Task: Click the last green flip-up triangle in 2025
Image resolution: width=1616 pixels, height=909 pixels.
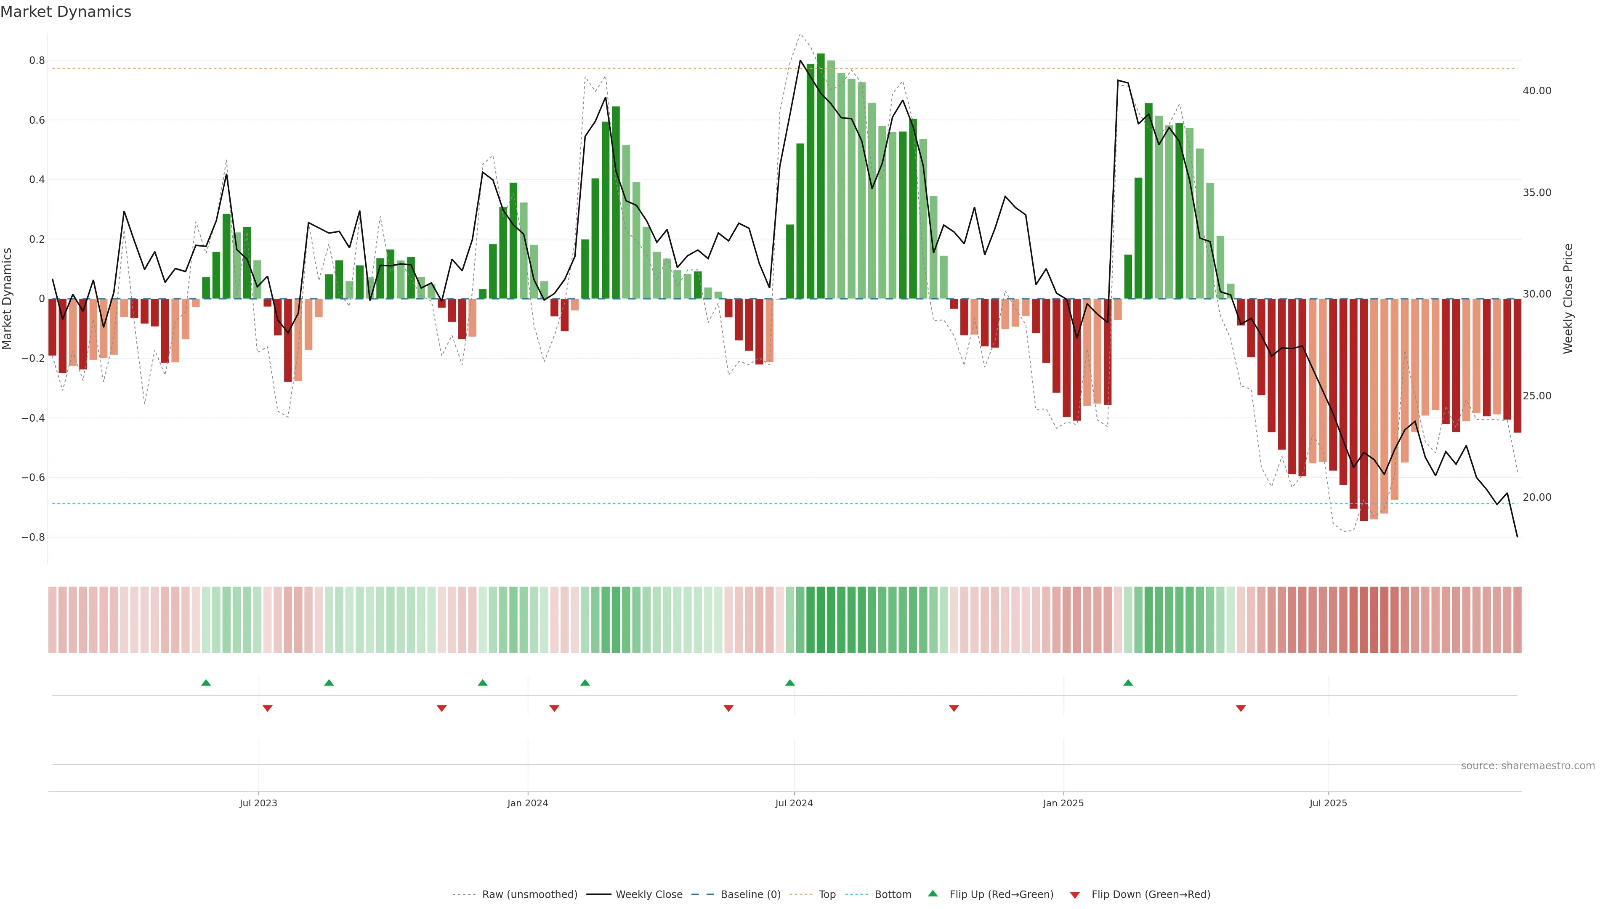Action: (x=1128, y=683)
